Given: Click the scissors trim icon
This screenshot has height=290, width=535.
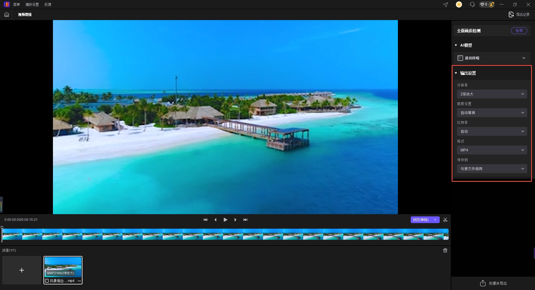Looking at the screenshot, I should point(445,220).
